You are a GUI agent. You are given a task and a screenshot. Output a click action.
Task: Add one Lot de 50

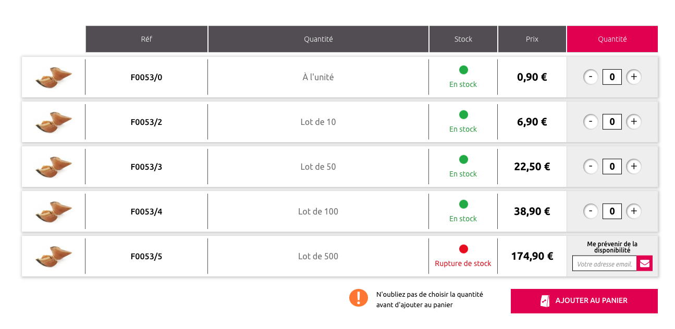(x=633, y=167)
